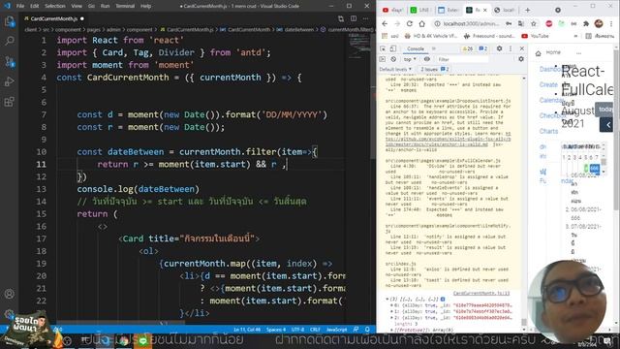Toggle DevTools device toolbar icon
Screen dimensions: 620x349
(x=393, y=48)
